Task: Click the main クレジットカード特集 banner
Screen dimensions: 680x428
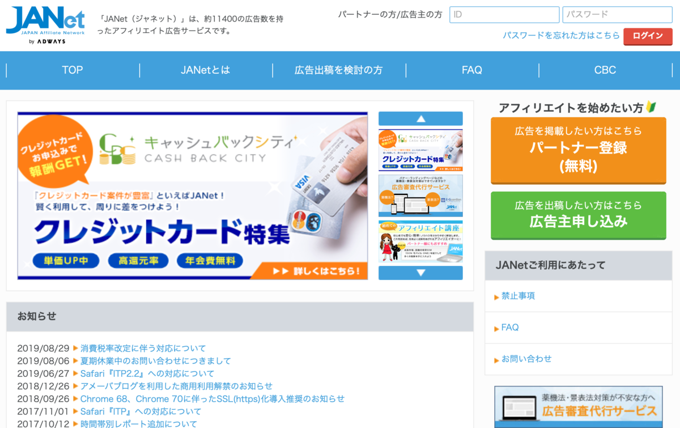Action: click(x=193, y=196)
